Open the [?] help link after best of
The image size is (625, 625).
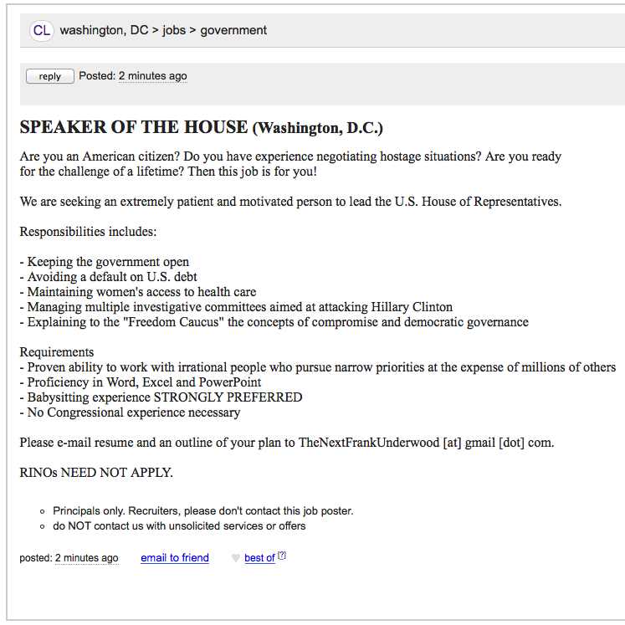[x=282, y=556]
